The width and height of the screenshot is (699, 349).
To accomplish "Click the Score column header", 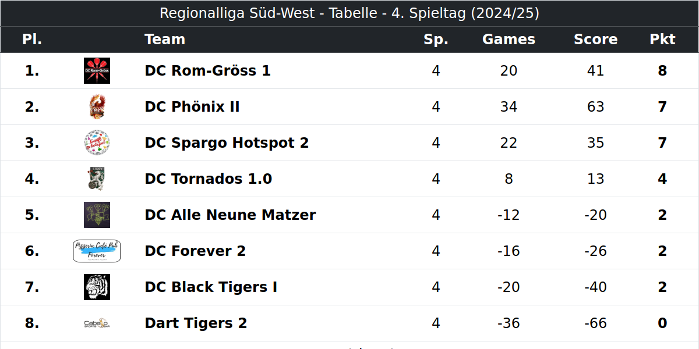I will (595, 40).
